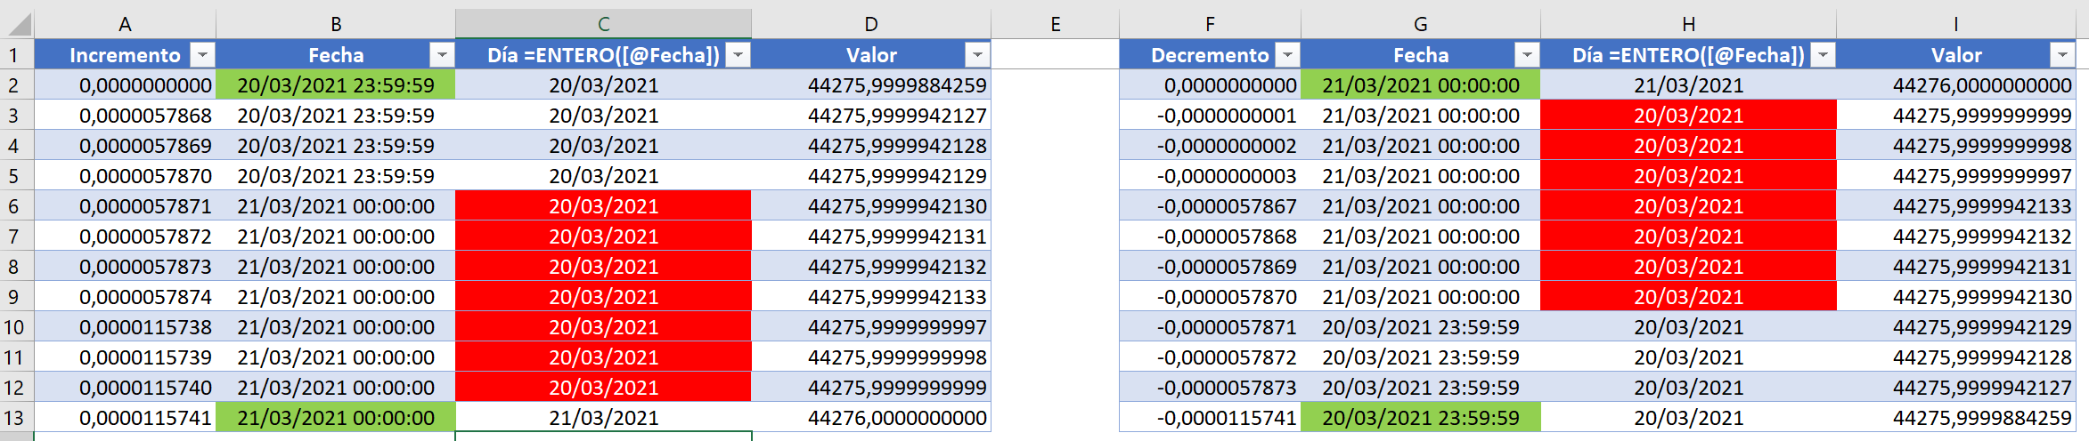
Task: Select row 13 header
Action: pos(16,418)
